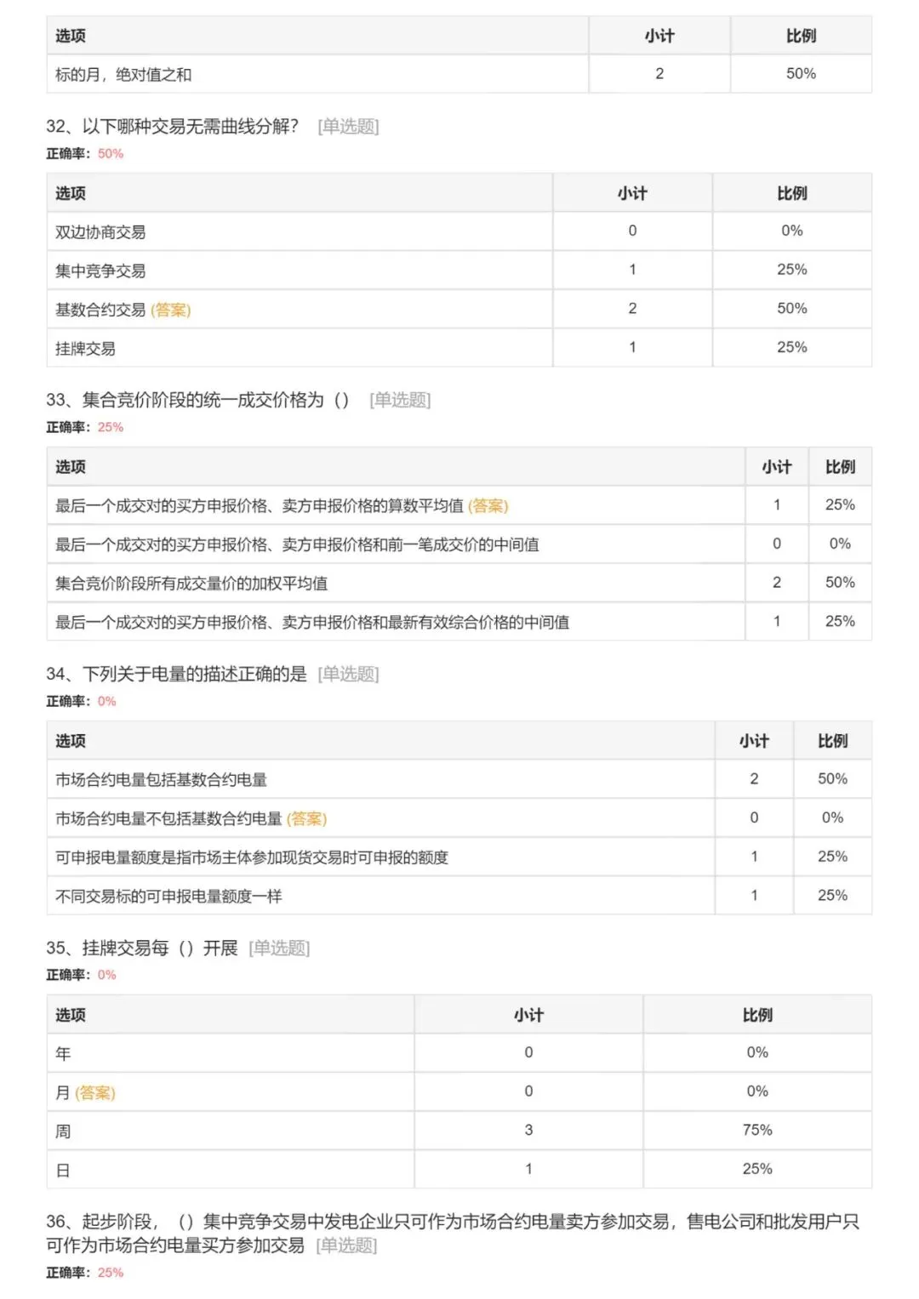Viewport: 919px width, 1299px height.
Task: Click 市场合约电量不包括基数合约电量 answer row
Action: coord(459,818)
